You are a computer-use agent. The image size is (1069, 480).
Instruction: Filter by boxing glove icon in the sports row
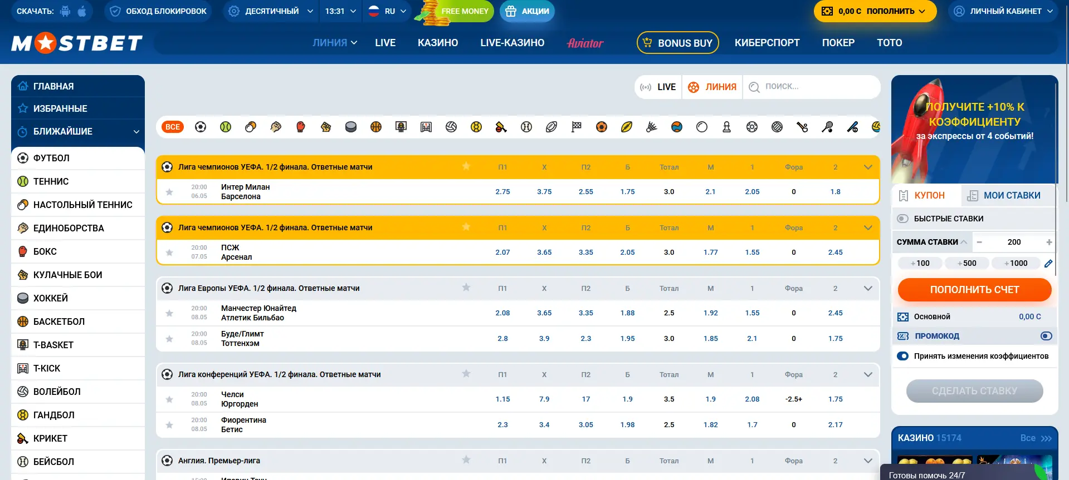[x=301, y=127]
